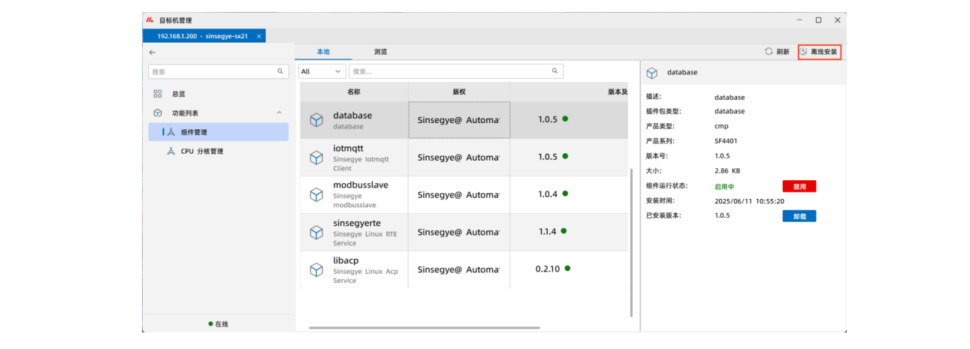Viewport: 970px width, 349px height.
Task: Click the back arrow in sidebar
Action: pos(153,53)
